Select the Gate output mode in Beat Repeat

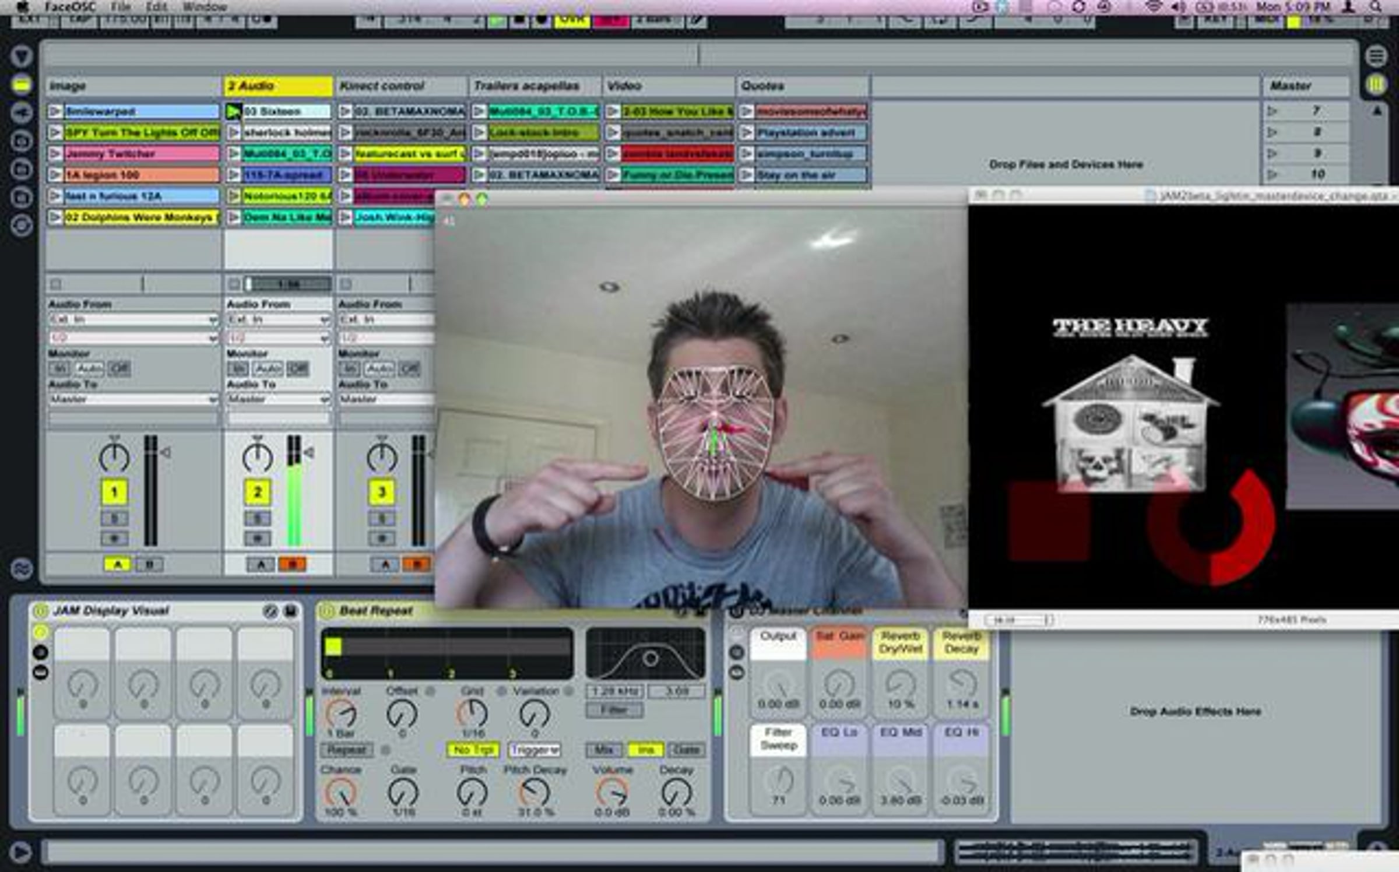point(687,750)
